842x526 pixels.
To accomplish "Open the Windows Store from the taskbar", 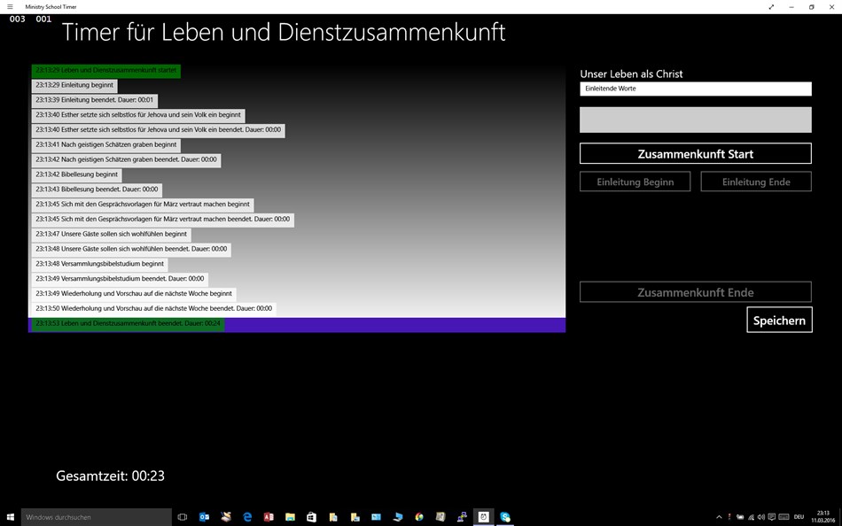I will click(x=311, y=517).
